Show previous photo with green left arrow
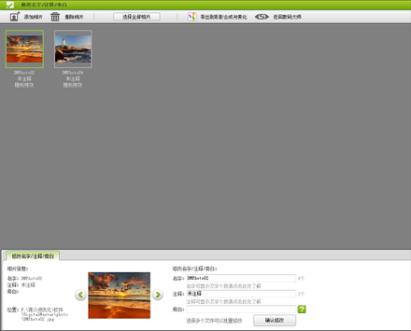The image size is (411, 331). pyautogui.click(x=81, y=295)
